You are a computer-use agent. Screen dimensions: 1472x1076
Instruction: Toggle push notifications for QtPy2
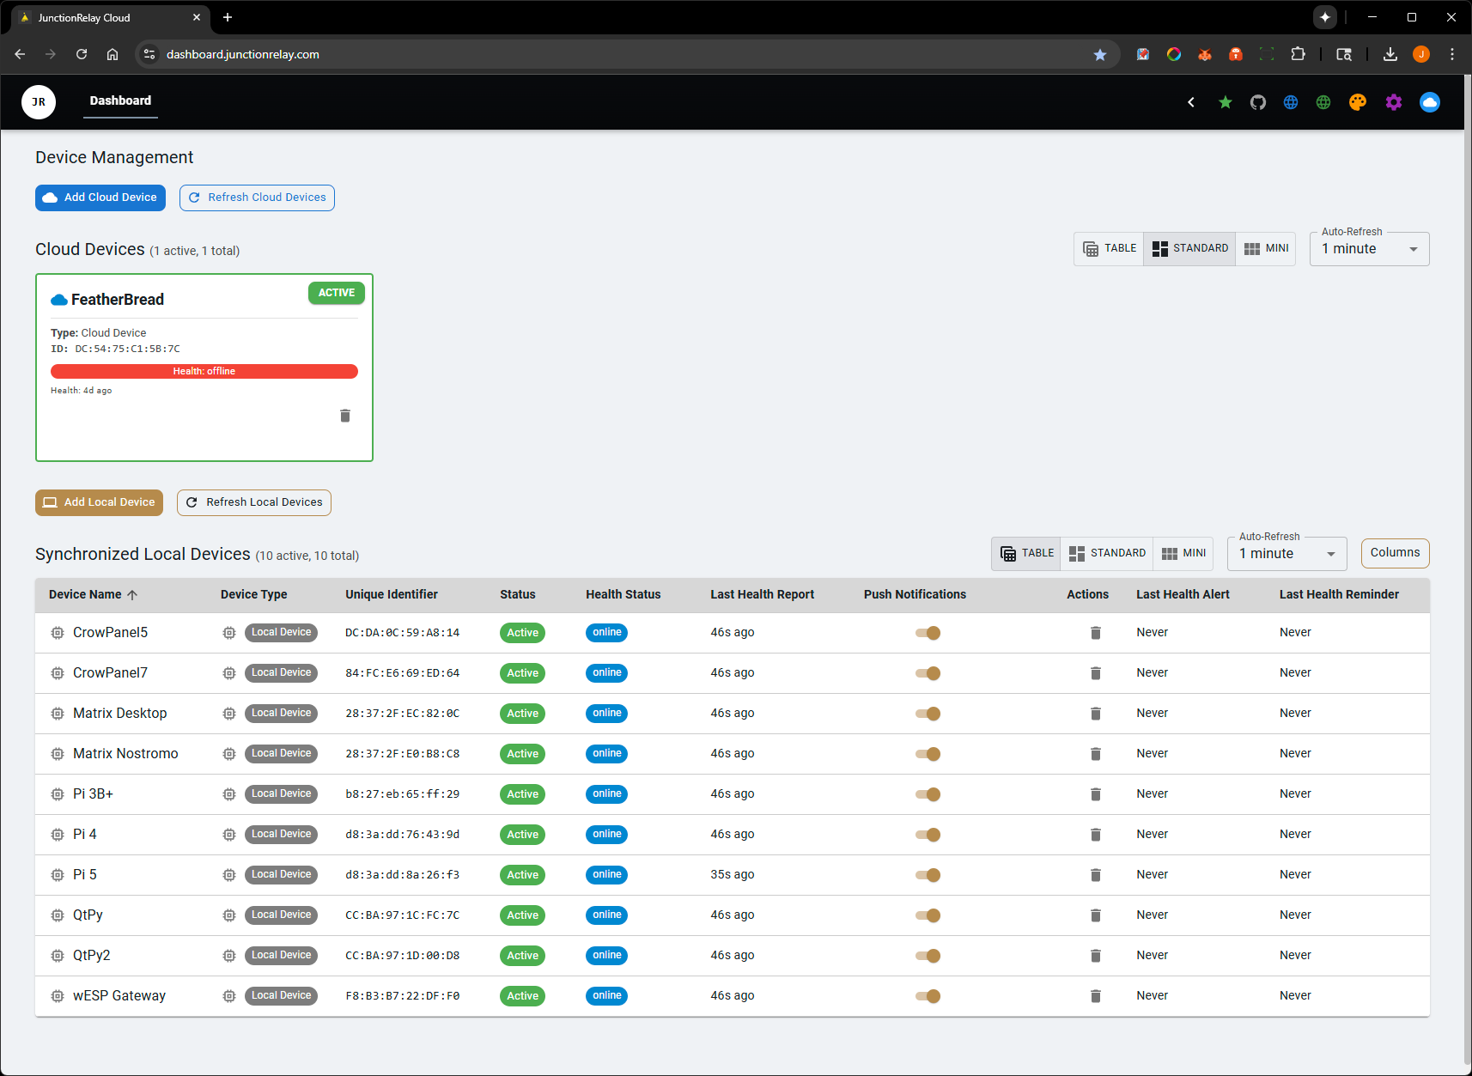(x=928, y=956)
